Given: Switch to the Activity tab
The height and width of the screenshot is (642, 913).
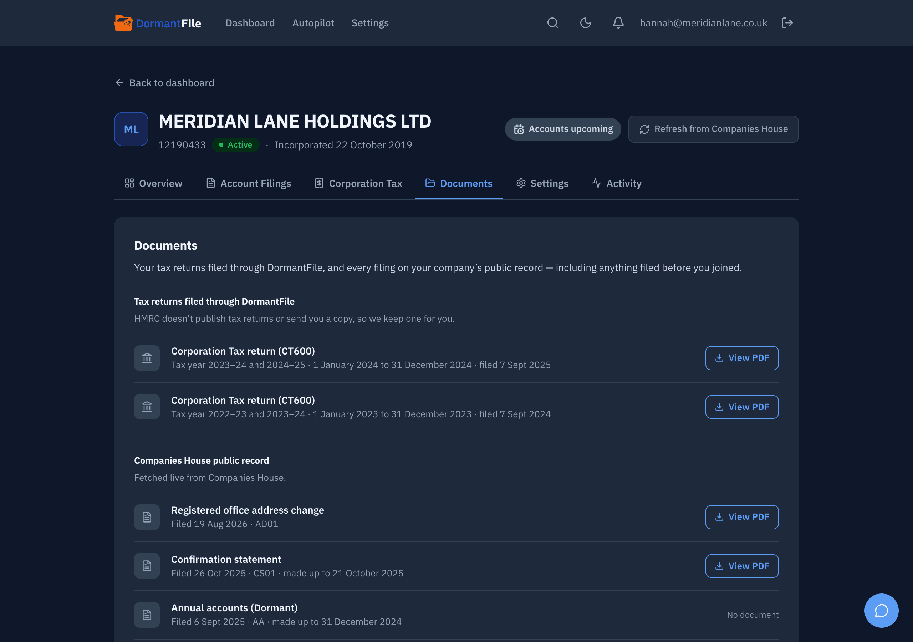Looking at the screenshot, I should click(616, 183).
